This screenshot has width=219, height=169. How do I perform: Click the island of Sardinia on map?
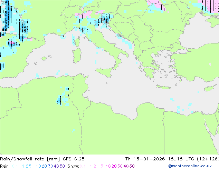click(x=77, y=56)
